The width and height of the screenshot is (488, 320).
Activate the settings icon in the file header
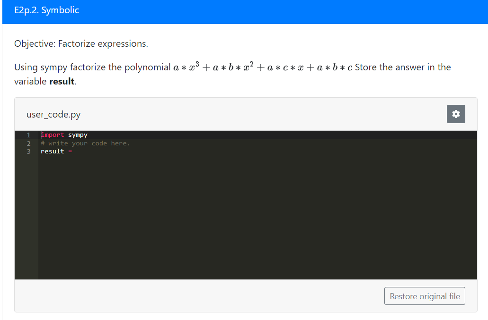coord(455,114)
